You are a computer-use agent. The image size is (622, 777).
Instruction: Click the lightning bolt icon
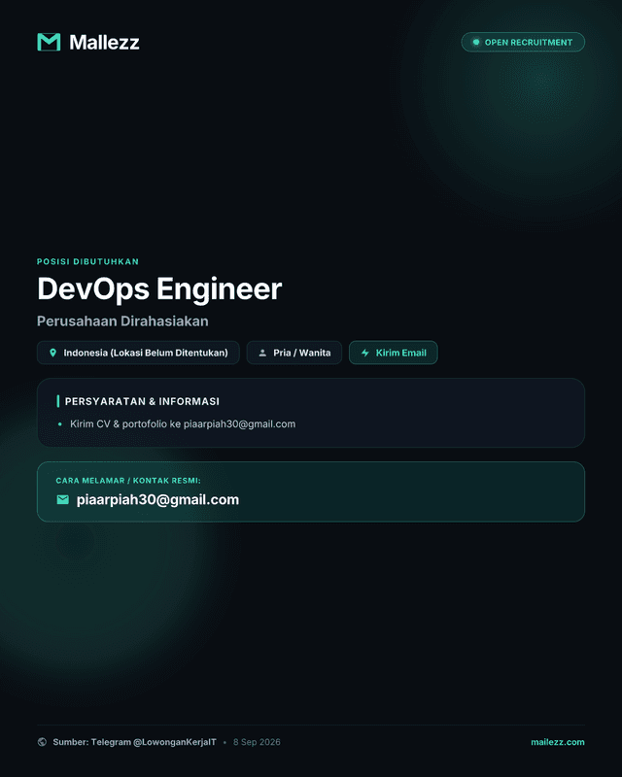click(365, 353)
